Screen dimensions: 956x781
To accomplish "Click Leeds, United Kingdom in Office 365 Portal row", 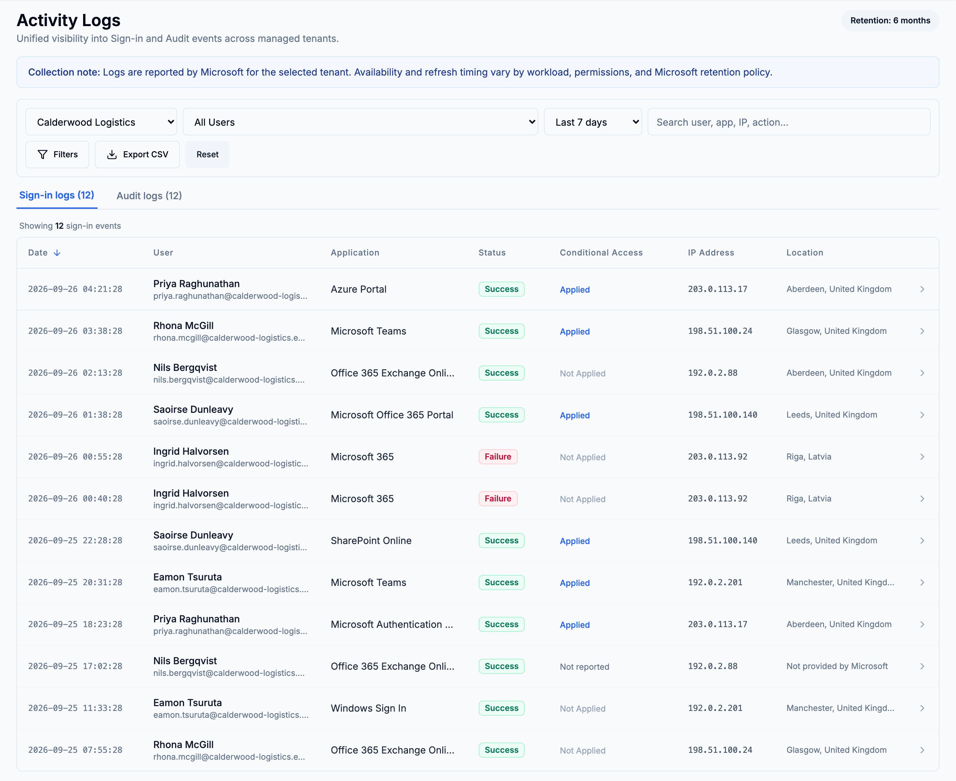I will click(832, 415).
